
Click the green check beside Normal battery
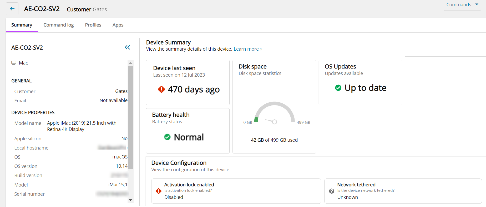click(167, 137)
